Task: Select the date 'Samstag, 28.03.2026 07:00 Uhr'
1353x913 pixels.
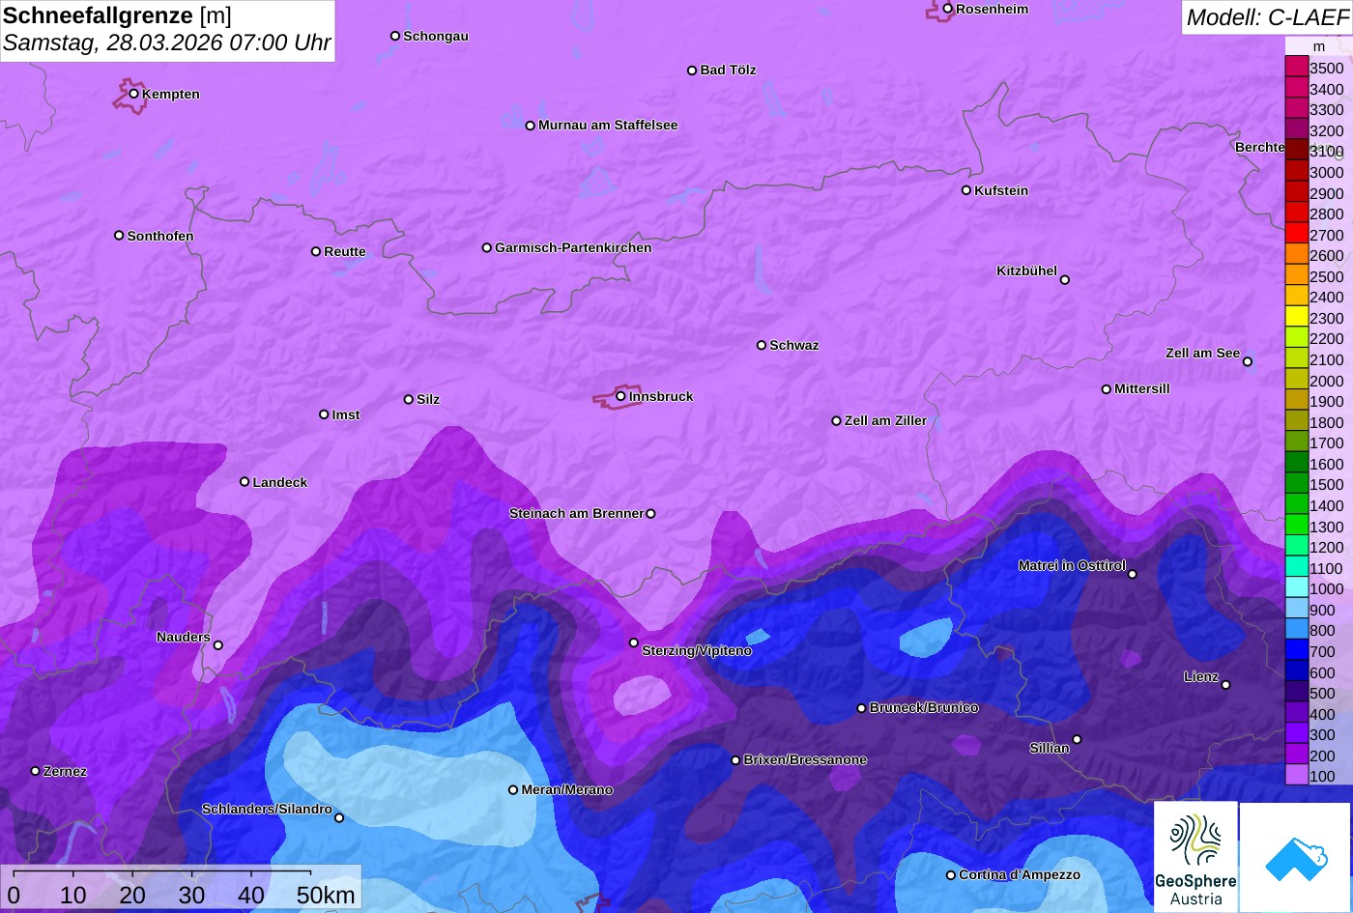Action: 167,43
